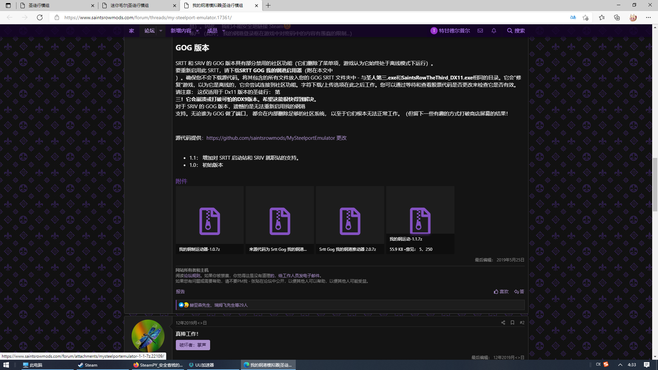
Task: Open the system clock showing 4:33
Action: (632, 365)
